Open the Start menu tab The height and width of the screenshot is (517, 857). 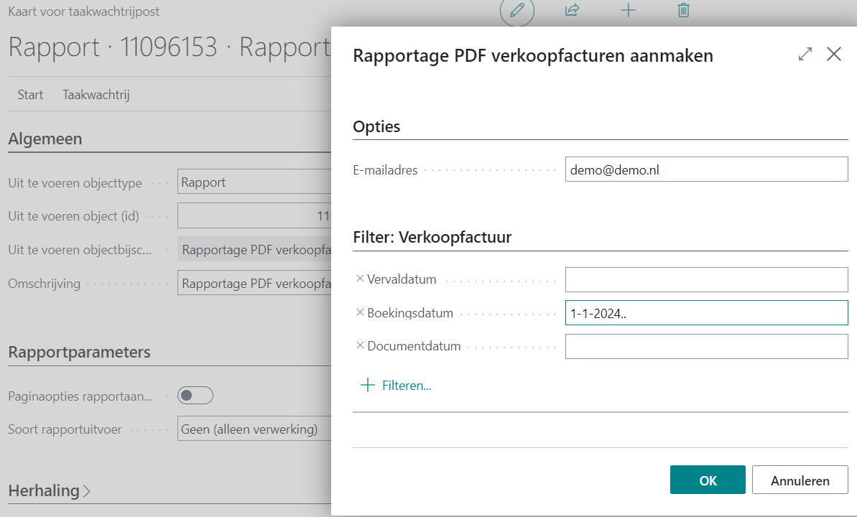[x=30, y=95]
